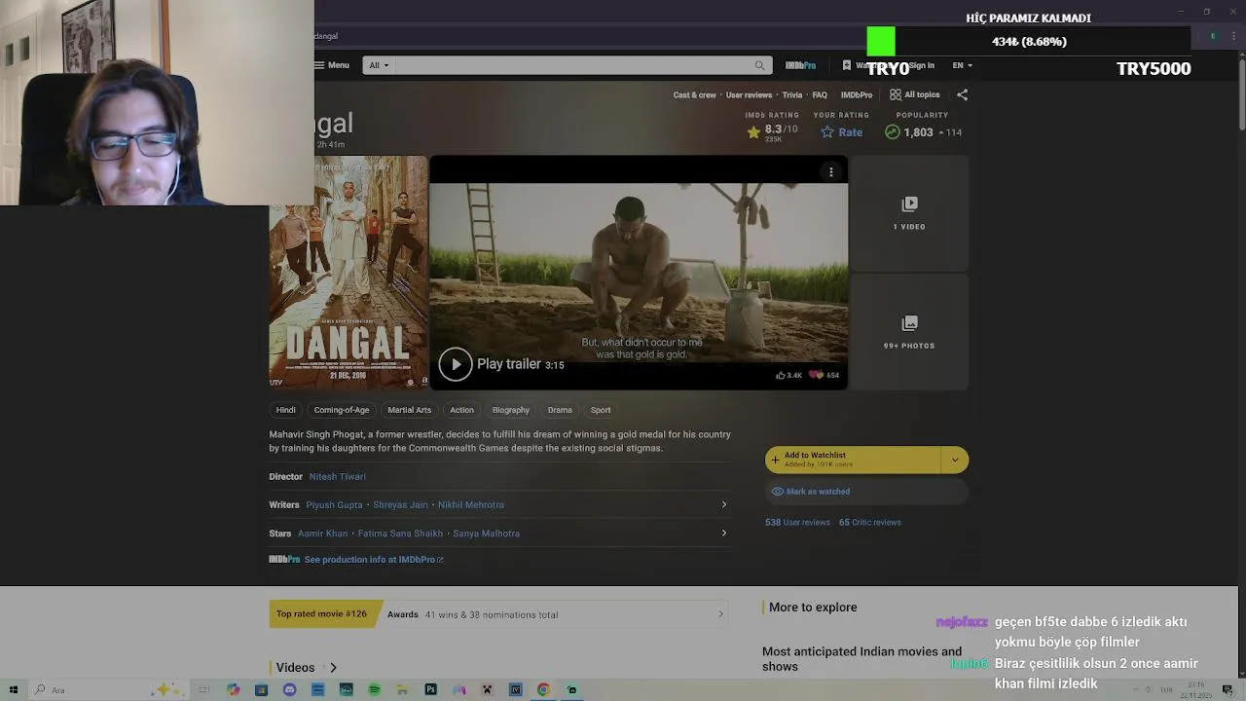Open star Sanya Malhotra's page

486,533
